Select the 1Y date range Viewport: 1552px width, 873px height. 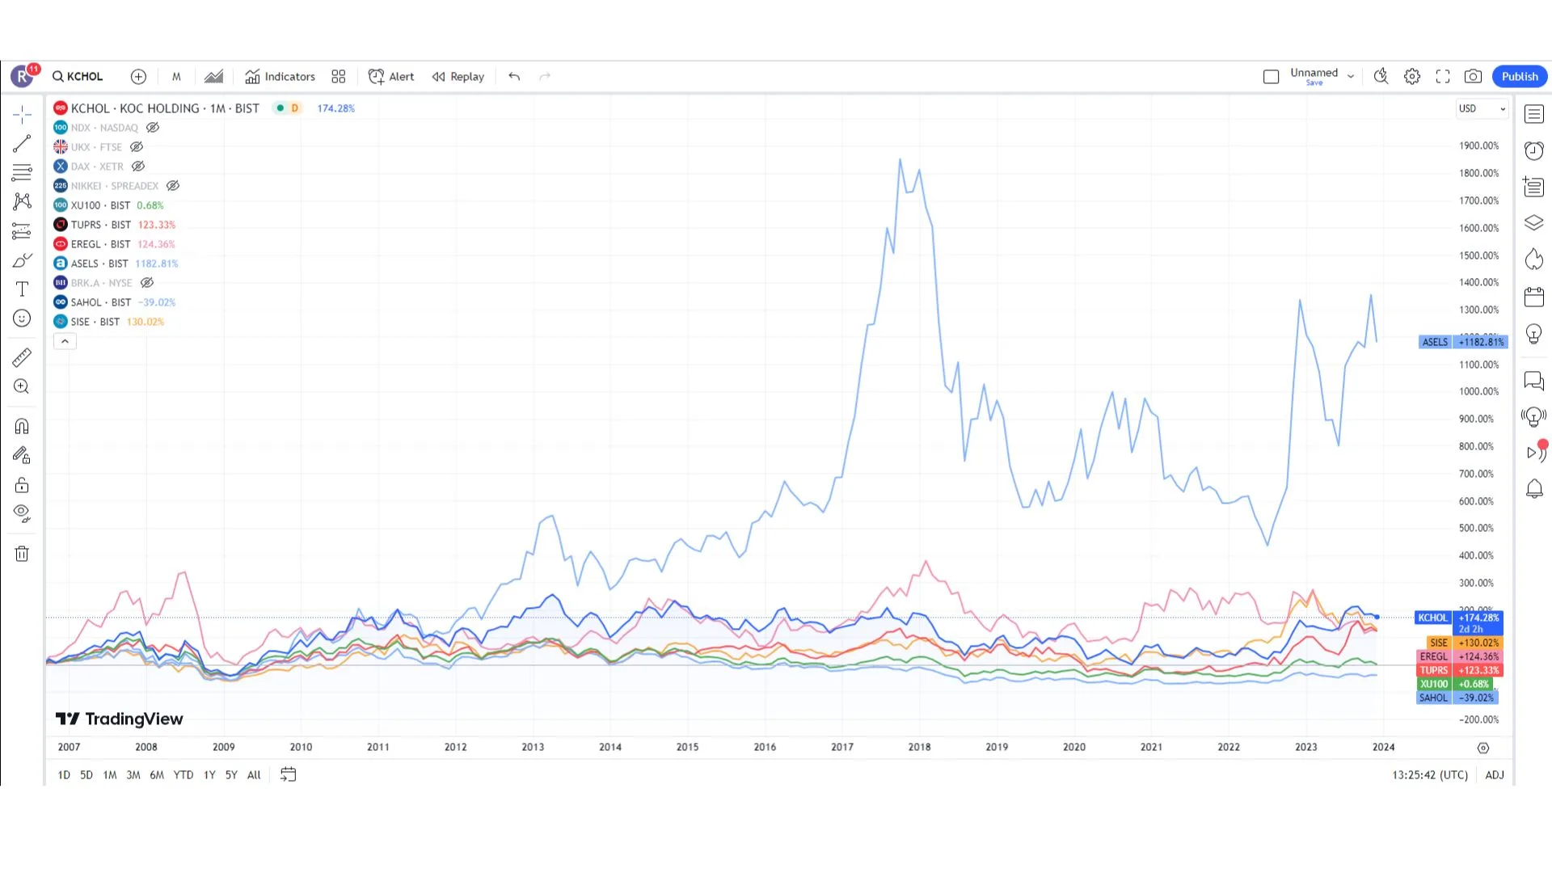[x=209, y=774]
